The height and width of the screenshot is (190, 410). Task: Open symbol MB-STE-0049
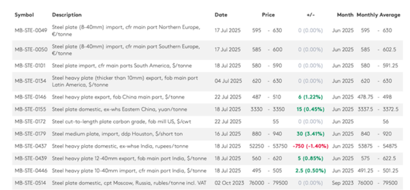pos(31,30)
